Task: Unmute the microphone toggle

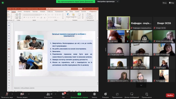Action: click(x=7, y=94)
